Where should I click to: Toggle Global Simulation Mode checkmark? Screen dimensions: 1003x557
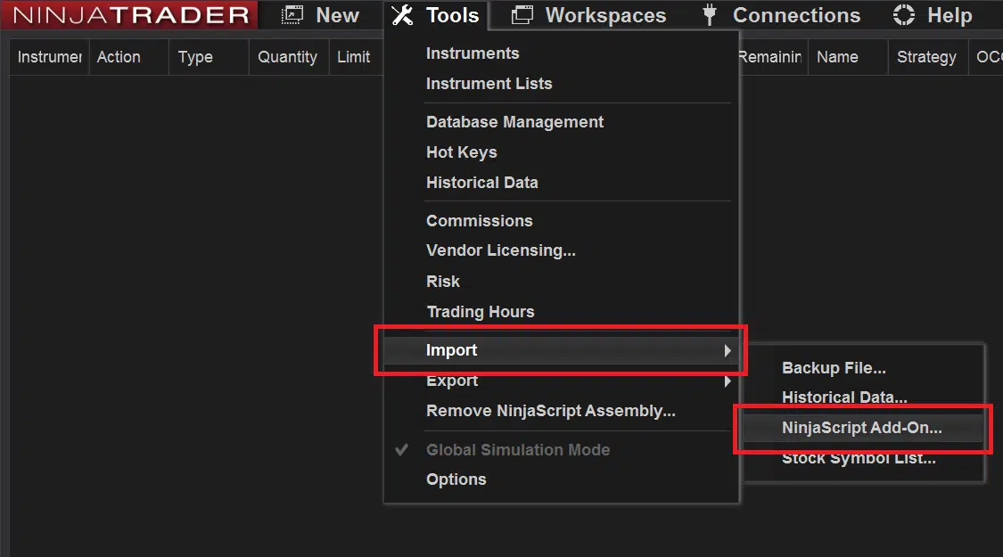(x=402, y=449)
